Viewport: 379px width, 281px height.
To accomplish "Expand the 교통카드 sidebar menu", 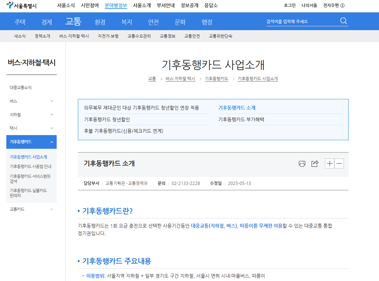I will click(x=52, y=209).
